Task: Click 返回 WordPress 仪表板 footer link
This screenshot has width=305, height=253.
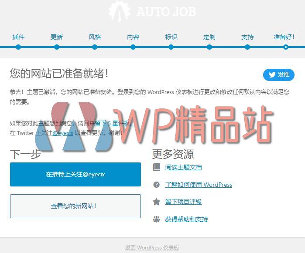Action: (x=152, y=248)
